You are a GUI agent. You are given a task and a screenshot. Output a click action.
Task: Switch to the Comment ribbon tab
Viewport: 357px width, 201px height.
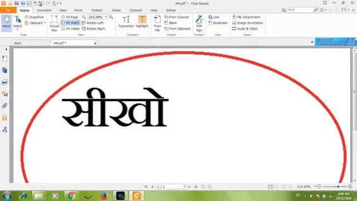tap(44, 10)
